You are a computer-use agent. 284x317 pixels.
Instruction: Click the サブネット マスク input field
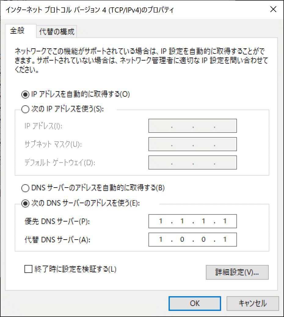pos(192,144)
